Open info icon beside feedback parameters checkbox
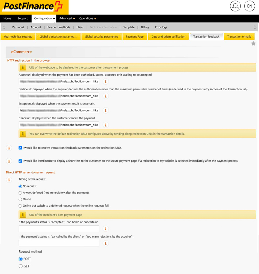This screenshot has width=259, height=274. click(9, 148)
